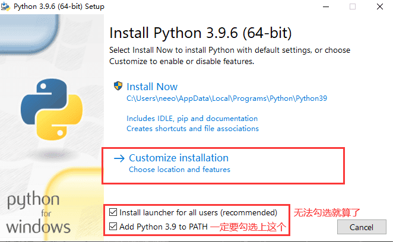Click 'Includes IDLE, pip and documentation' text

coord(192,119)
